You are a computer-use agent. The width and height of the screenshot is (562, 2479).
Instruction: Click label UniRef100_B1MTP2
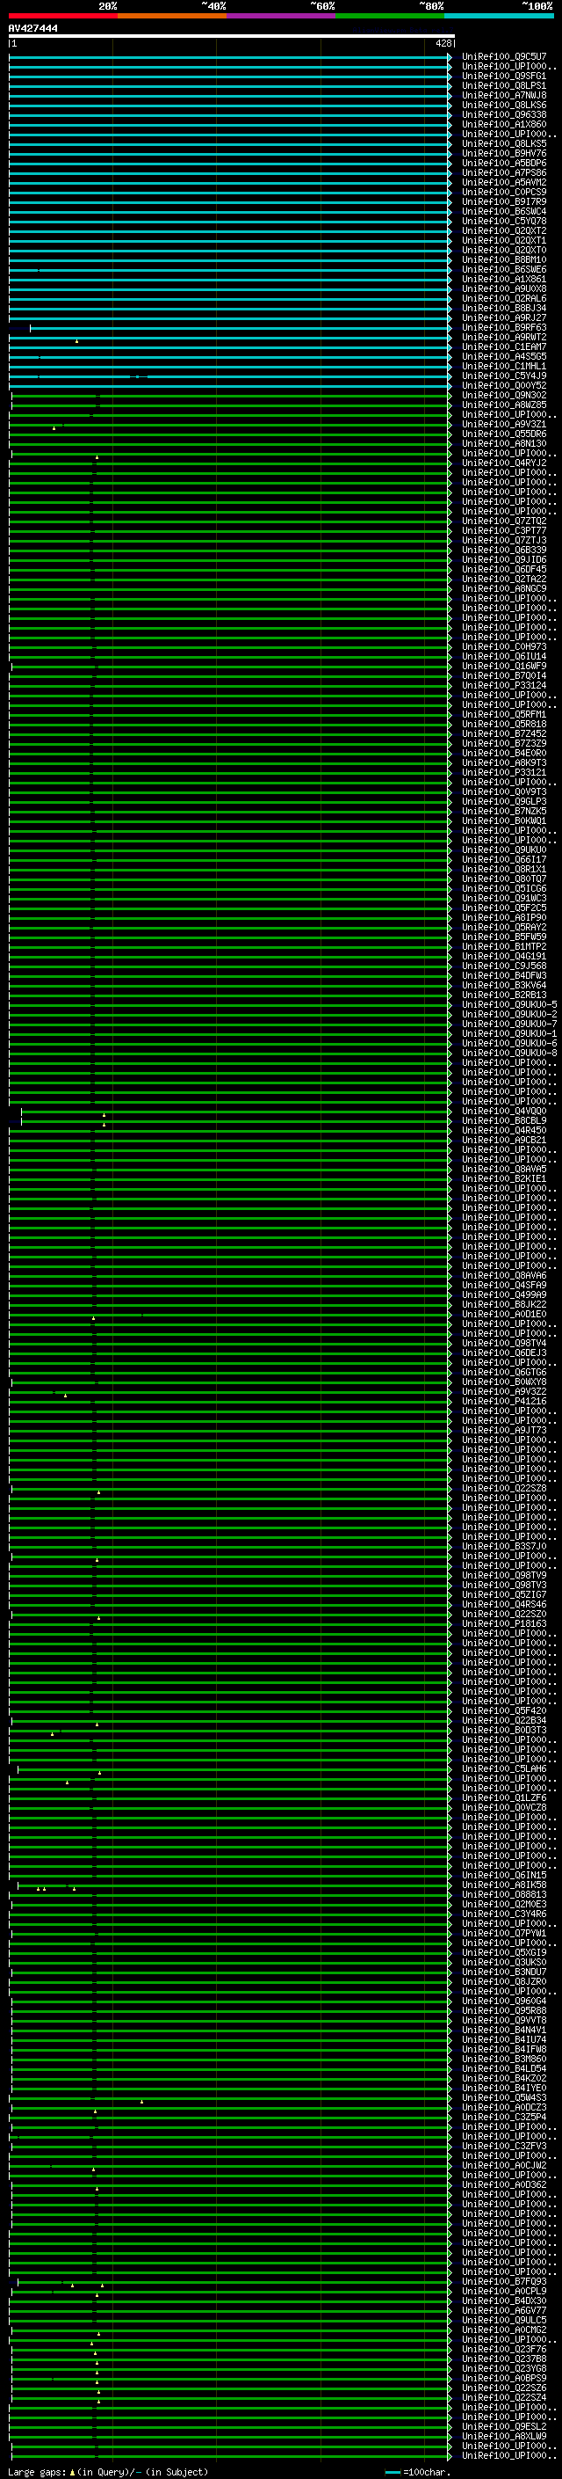503,946
